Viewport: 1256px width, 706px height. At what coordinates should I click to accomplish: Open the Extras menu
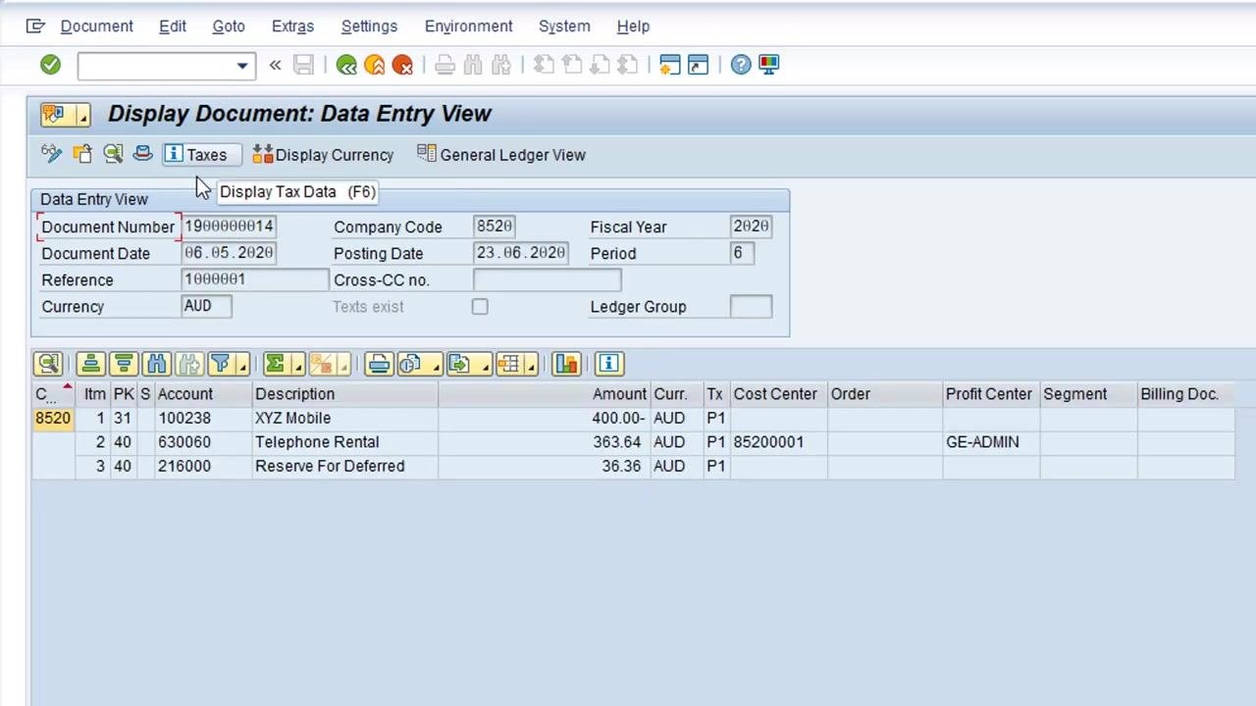coord(292,26)
